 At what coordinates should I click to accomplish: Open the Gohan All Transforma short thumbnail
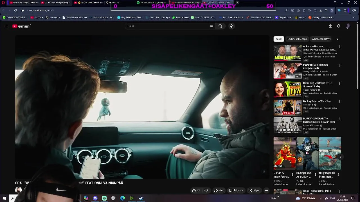tap(285, 153)
